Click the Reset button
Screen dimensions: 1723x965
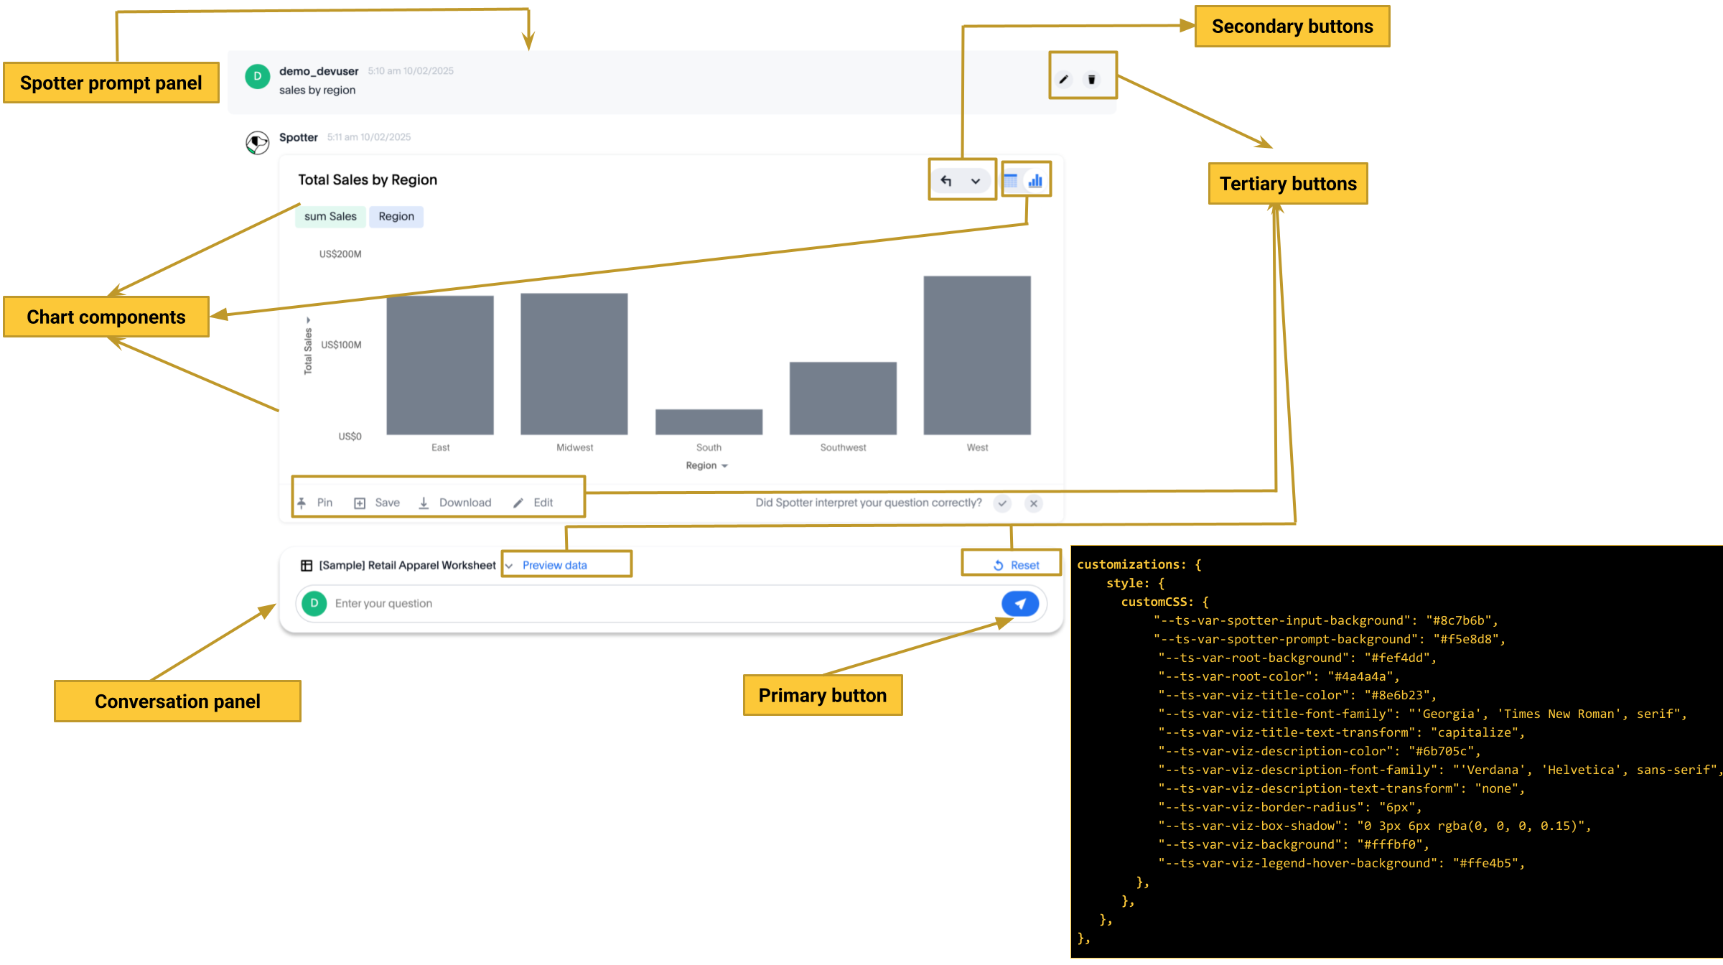1017,566
